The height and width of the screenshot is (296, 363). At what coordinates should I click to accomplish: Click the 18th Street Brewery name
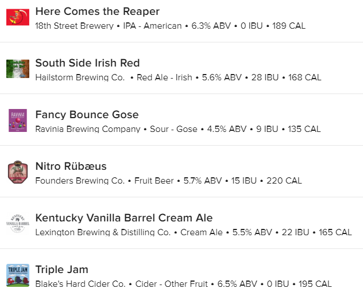click(74, 26)
